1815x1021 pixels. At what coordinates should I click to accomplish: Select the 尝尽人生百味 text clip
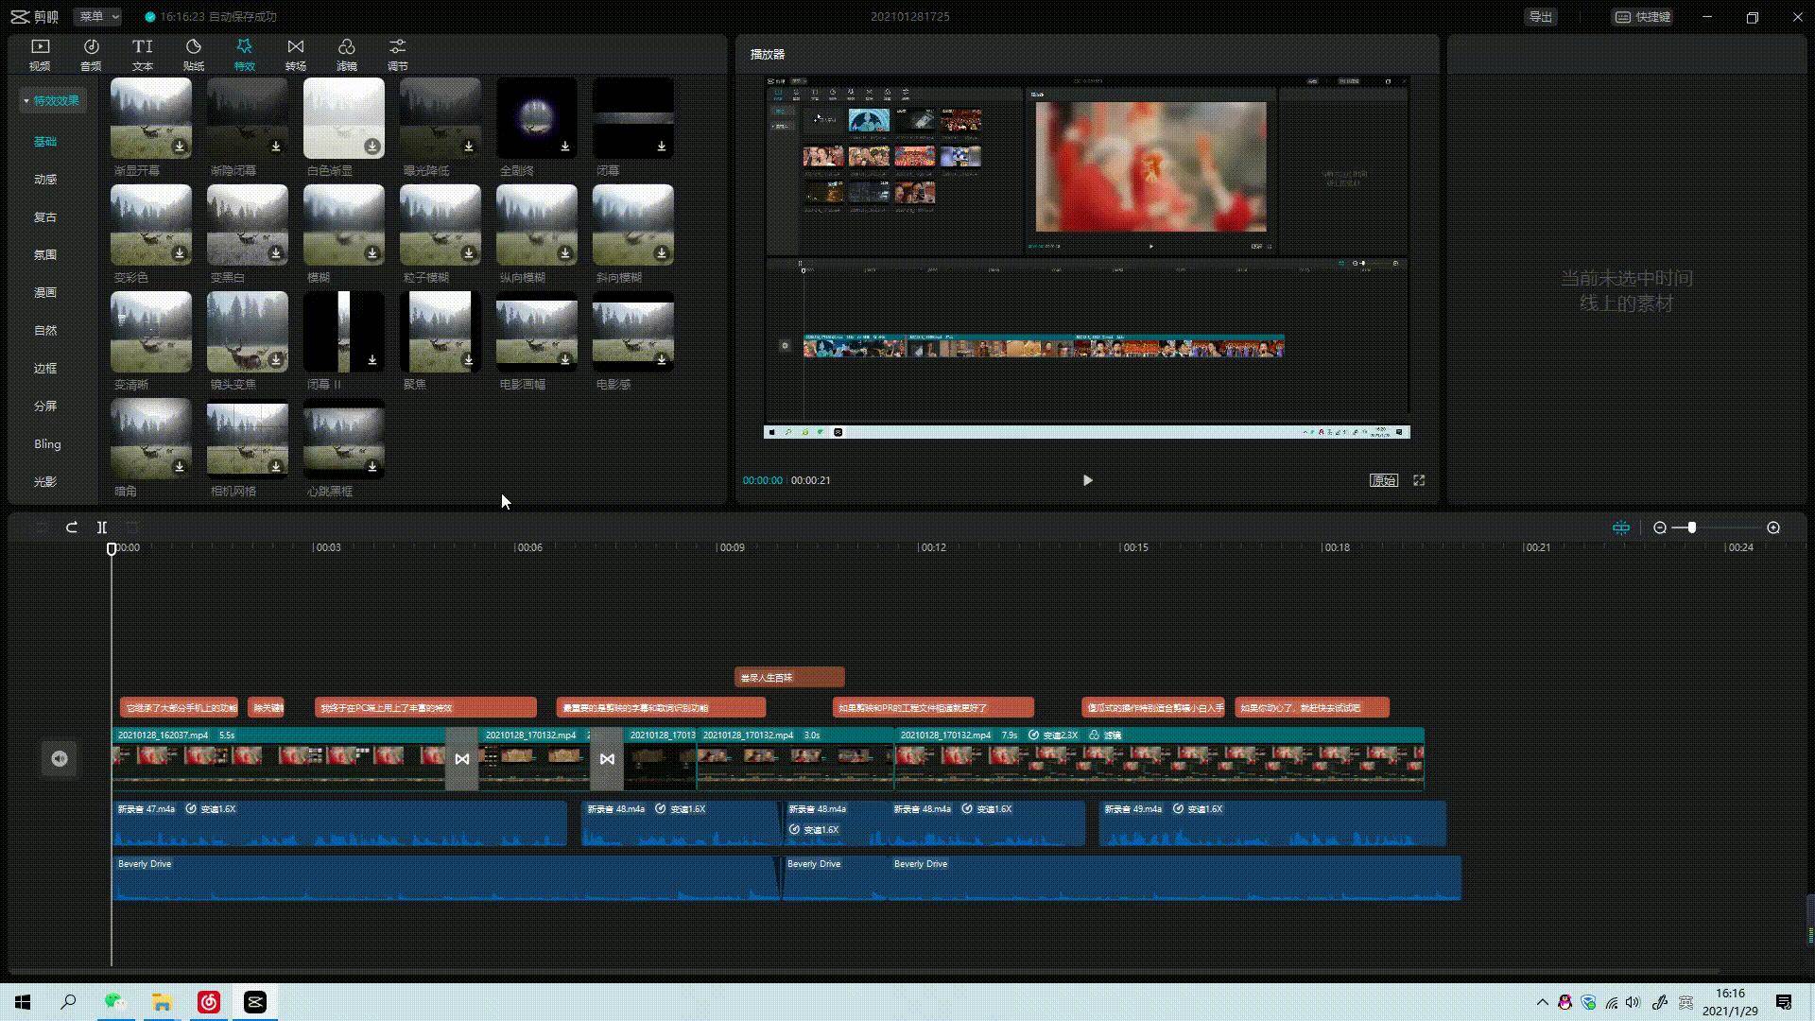point(789,677)
